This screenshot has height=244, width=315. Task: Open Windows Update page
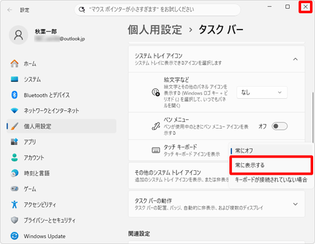pos(61,236)
